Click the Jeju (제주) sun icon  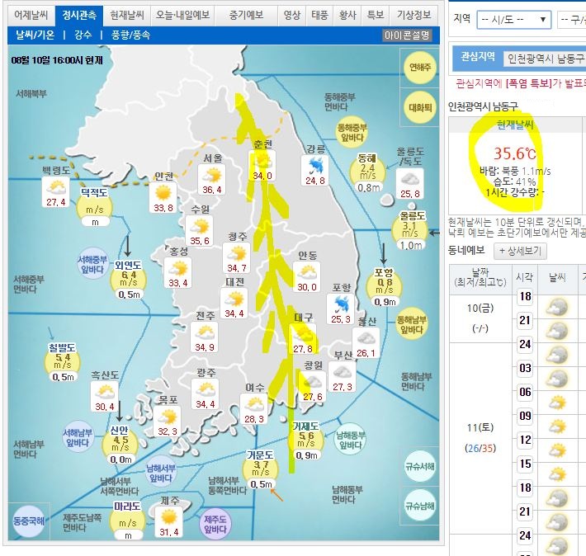coord(169,517)
